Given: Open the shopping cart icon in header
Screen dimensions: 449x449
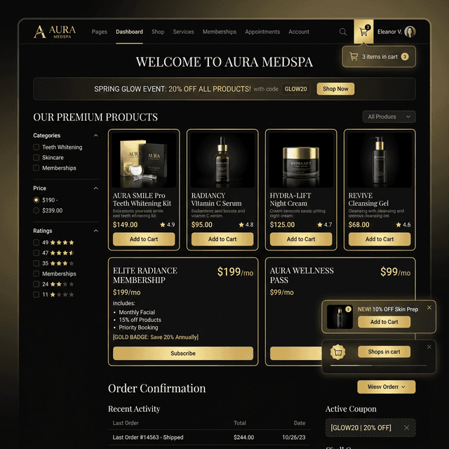Looking at the screenshot, I should (363, 32).
